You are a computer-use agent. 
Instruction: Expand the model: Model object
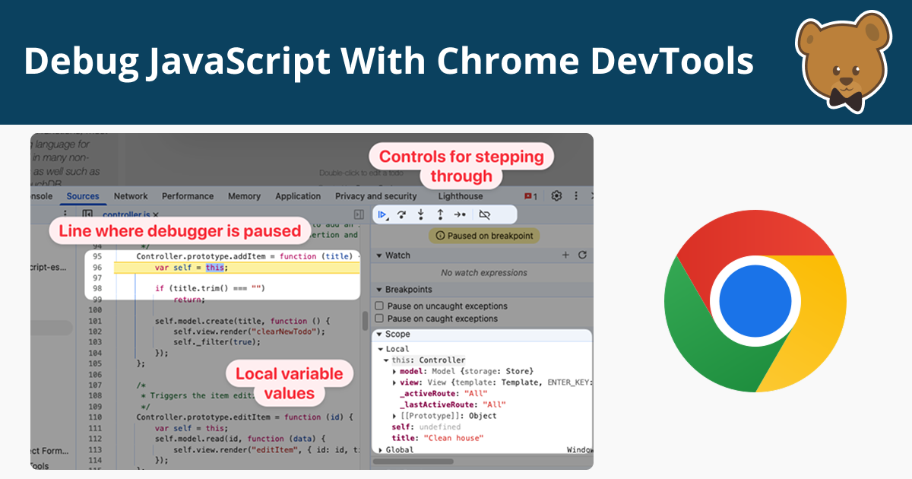tap(394, 371)
